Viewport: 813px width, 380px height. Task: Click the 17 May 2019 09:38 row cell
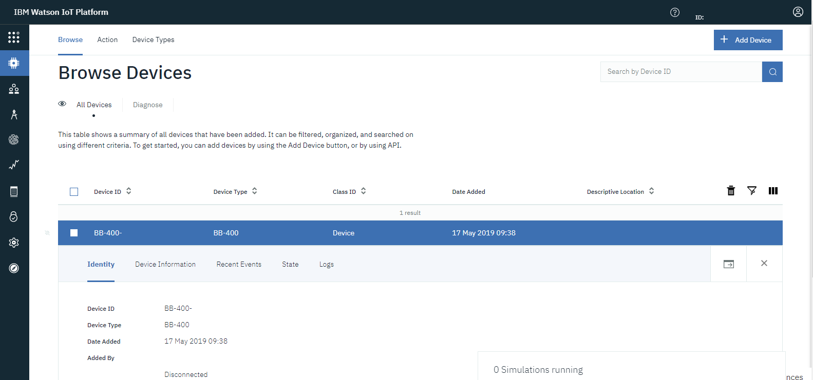pyautogui.click(x=484, y=233)
